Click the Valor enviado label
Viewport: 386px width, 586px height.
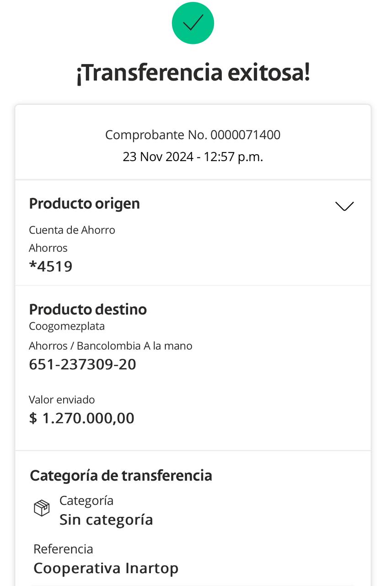click(62, 400)
